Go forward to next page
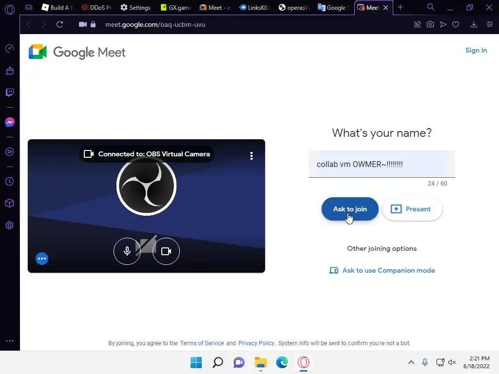499x374 pixels. pos(44,24)
